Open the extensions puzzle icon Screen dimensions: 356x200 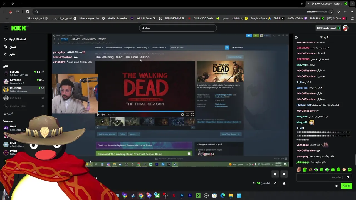pos(27,12)
